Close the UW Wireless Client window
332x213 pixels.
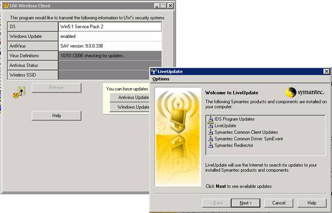coord(170,6)
